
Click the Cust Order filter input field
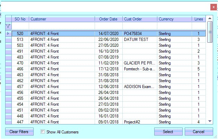(139, 26)
